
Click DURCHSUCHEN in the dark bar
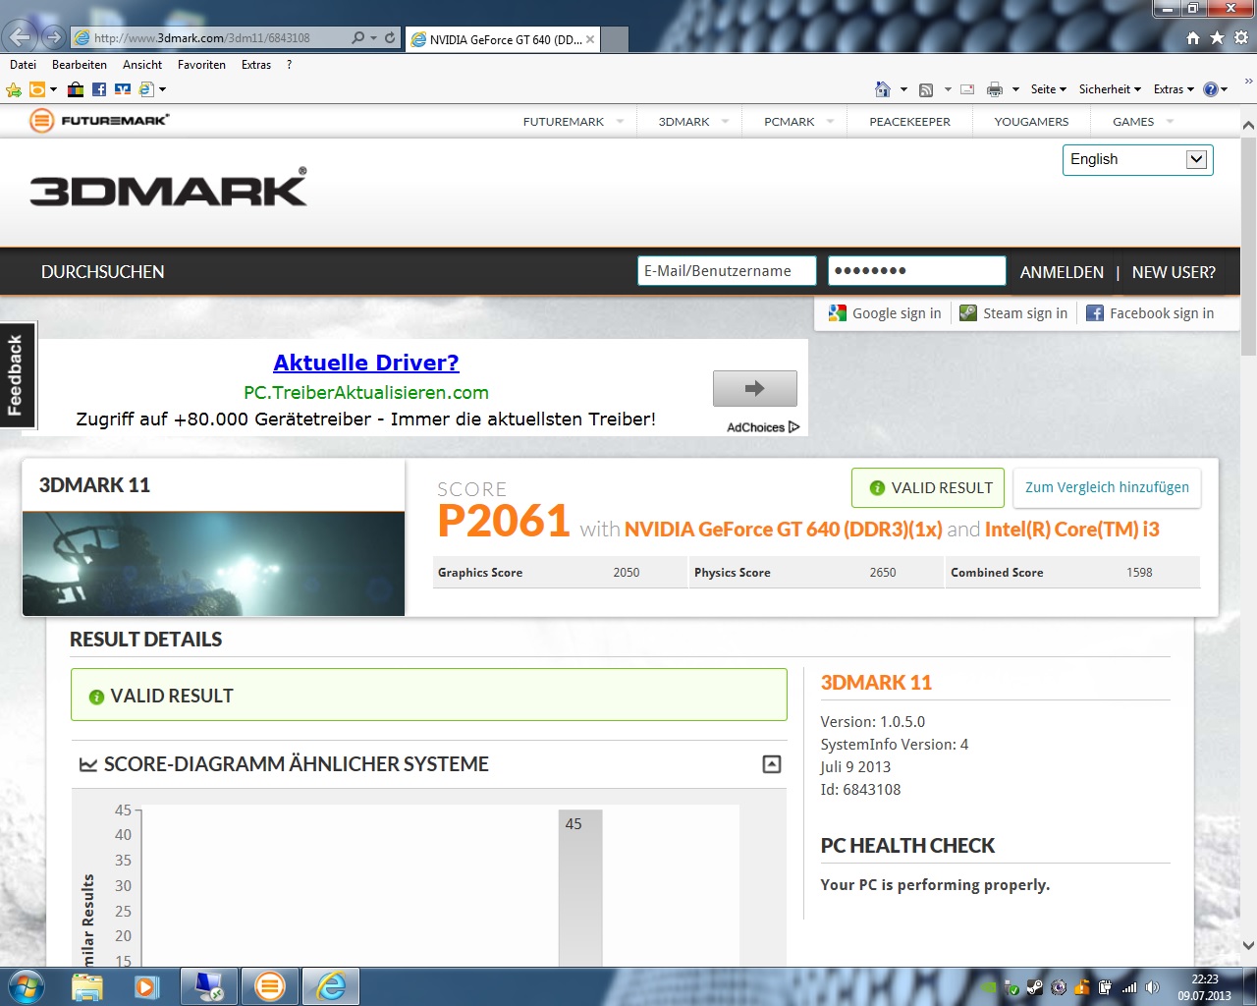coord(103,272)
